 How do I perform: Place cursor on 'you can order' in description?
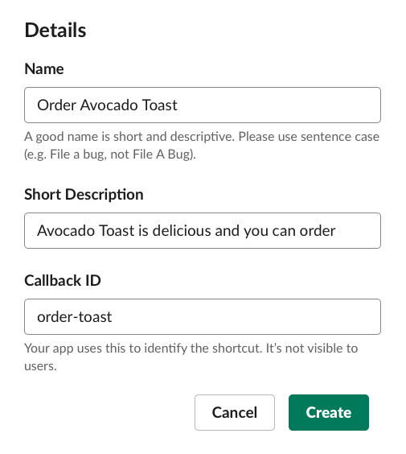coord(289,230)
